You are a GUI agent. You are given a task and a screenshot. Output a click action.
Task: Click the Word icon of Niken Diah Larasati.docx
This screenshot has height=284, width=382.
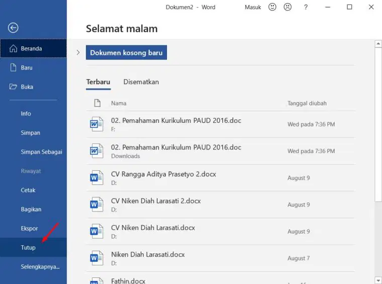pos(97,258)
